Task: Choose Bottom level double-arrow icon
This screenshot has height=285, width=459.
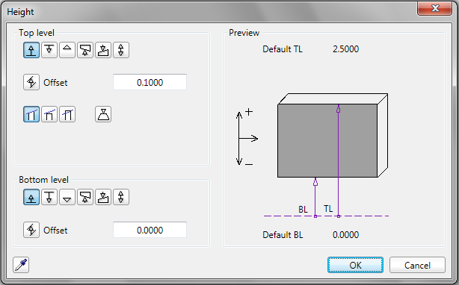Action: click(x=121, y=197)
